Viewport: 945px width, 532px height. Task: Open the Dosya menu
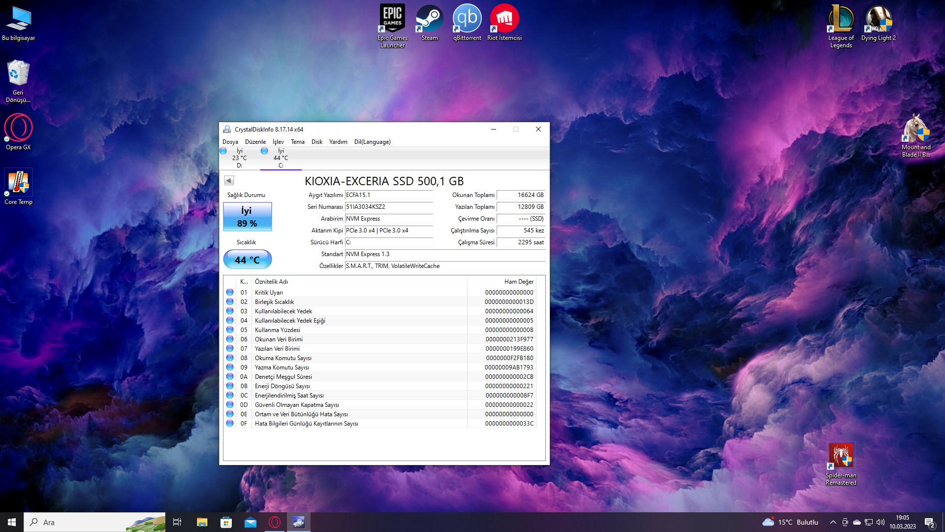[x=230, y=142]
